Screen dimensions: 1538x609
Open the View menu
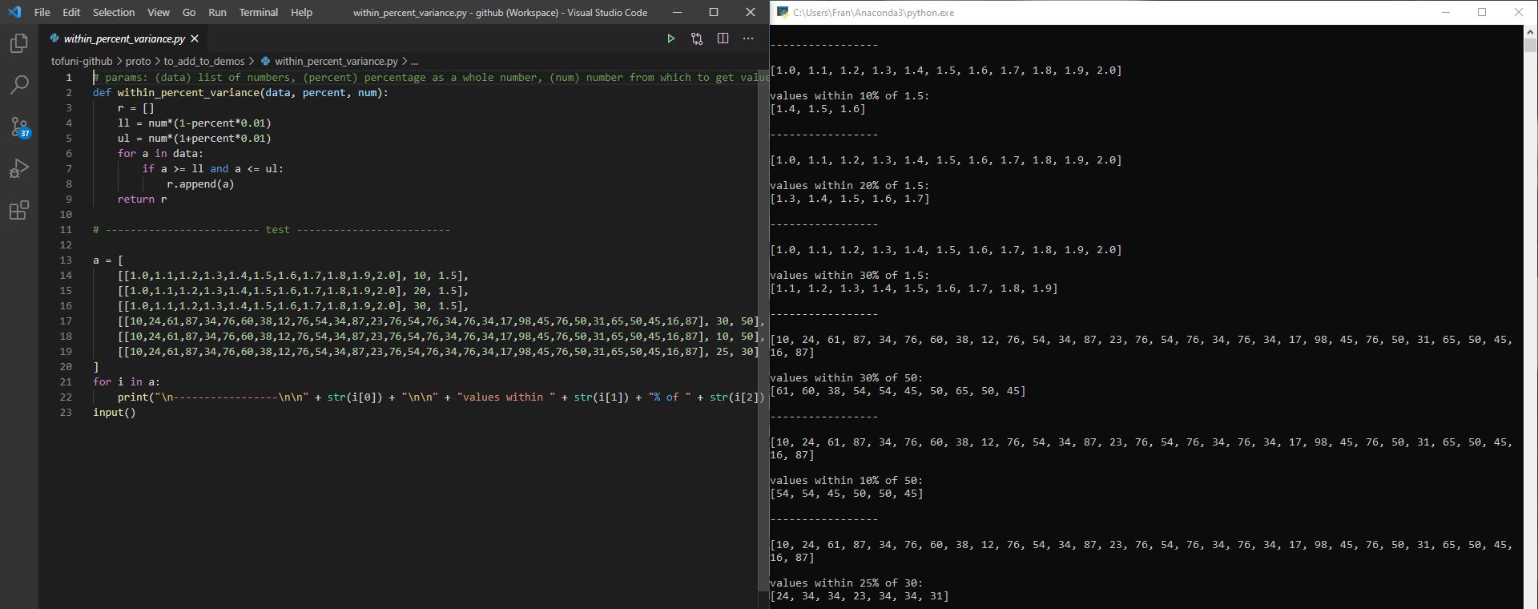point(159,12)
